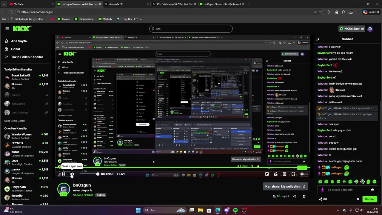Click the KICKs Satın Al button
382x215 pixels.
point(352,29)
